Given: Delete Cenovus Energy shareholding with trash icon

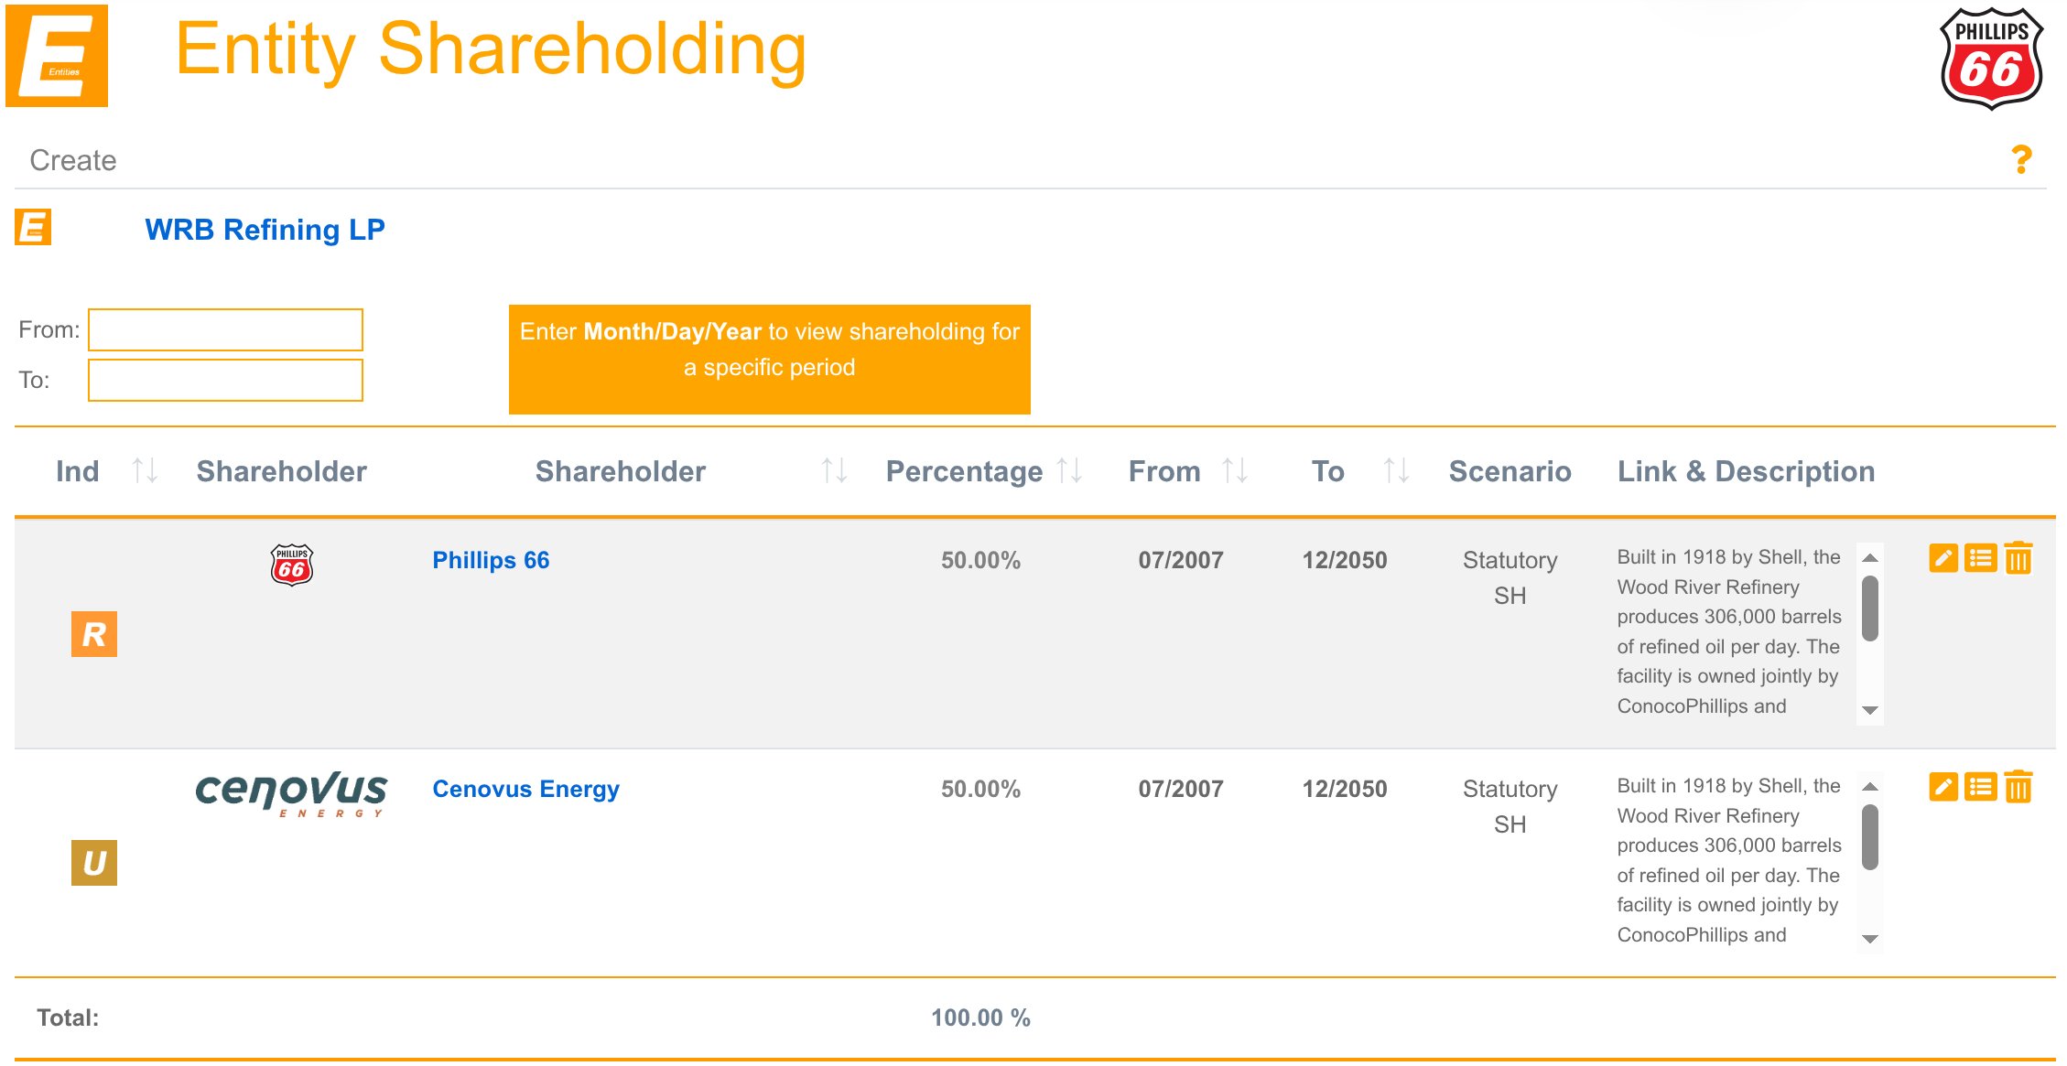Looking at the screenshot, I should 2018,787.
